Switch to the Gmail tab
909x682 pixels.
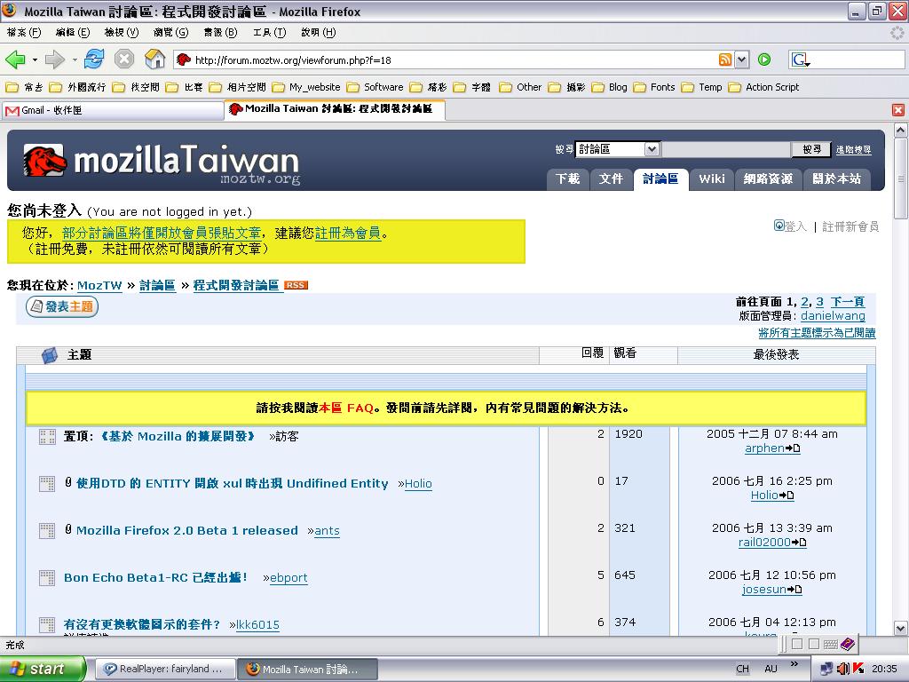112,110
